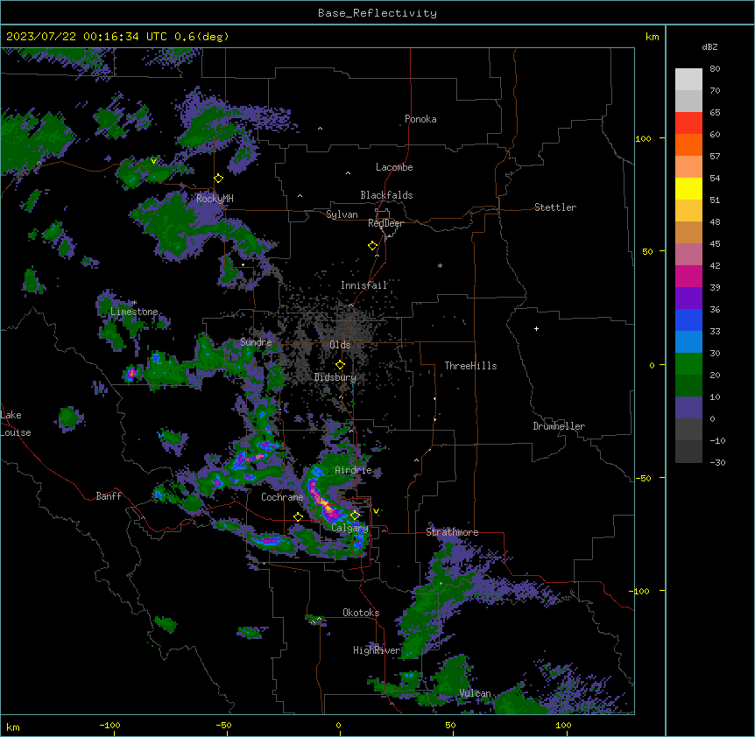Click the yellow V marker northwest of RockyMH
Screen dimensions: 755x737
[x=153, y=161]
